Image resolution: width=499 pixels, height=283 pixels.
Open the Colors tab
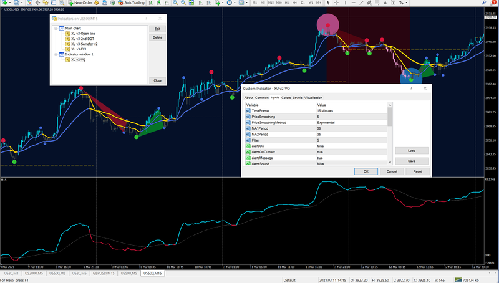point(286,98)
